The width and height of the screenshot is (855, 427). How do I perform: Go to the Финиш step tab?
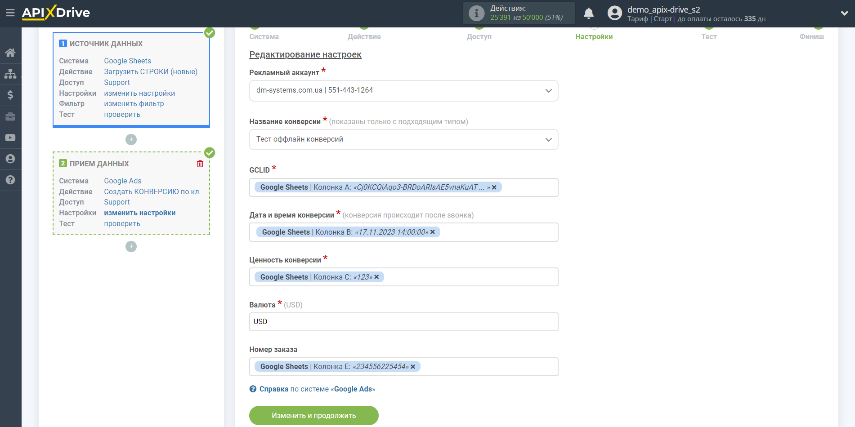811,36
